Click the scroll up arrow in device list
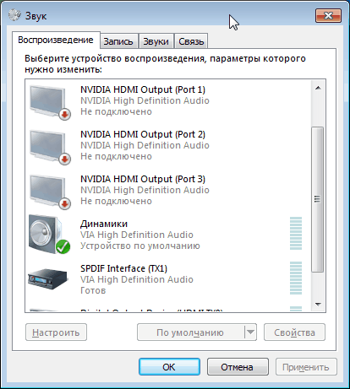The width and height of the screenshot is (350, 389). click(318, 88)
